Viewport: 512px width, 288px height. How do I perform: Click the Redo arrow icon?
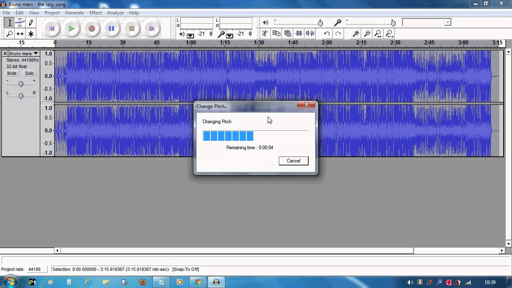[338, 34]
